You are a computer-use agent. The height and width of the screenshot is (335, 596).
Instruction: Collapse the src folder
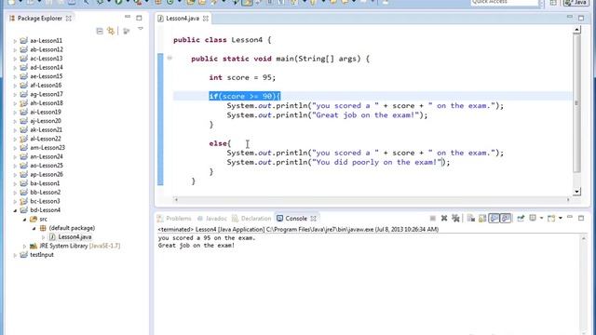click(25, 220)
